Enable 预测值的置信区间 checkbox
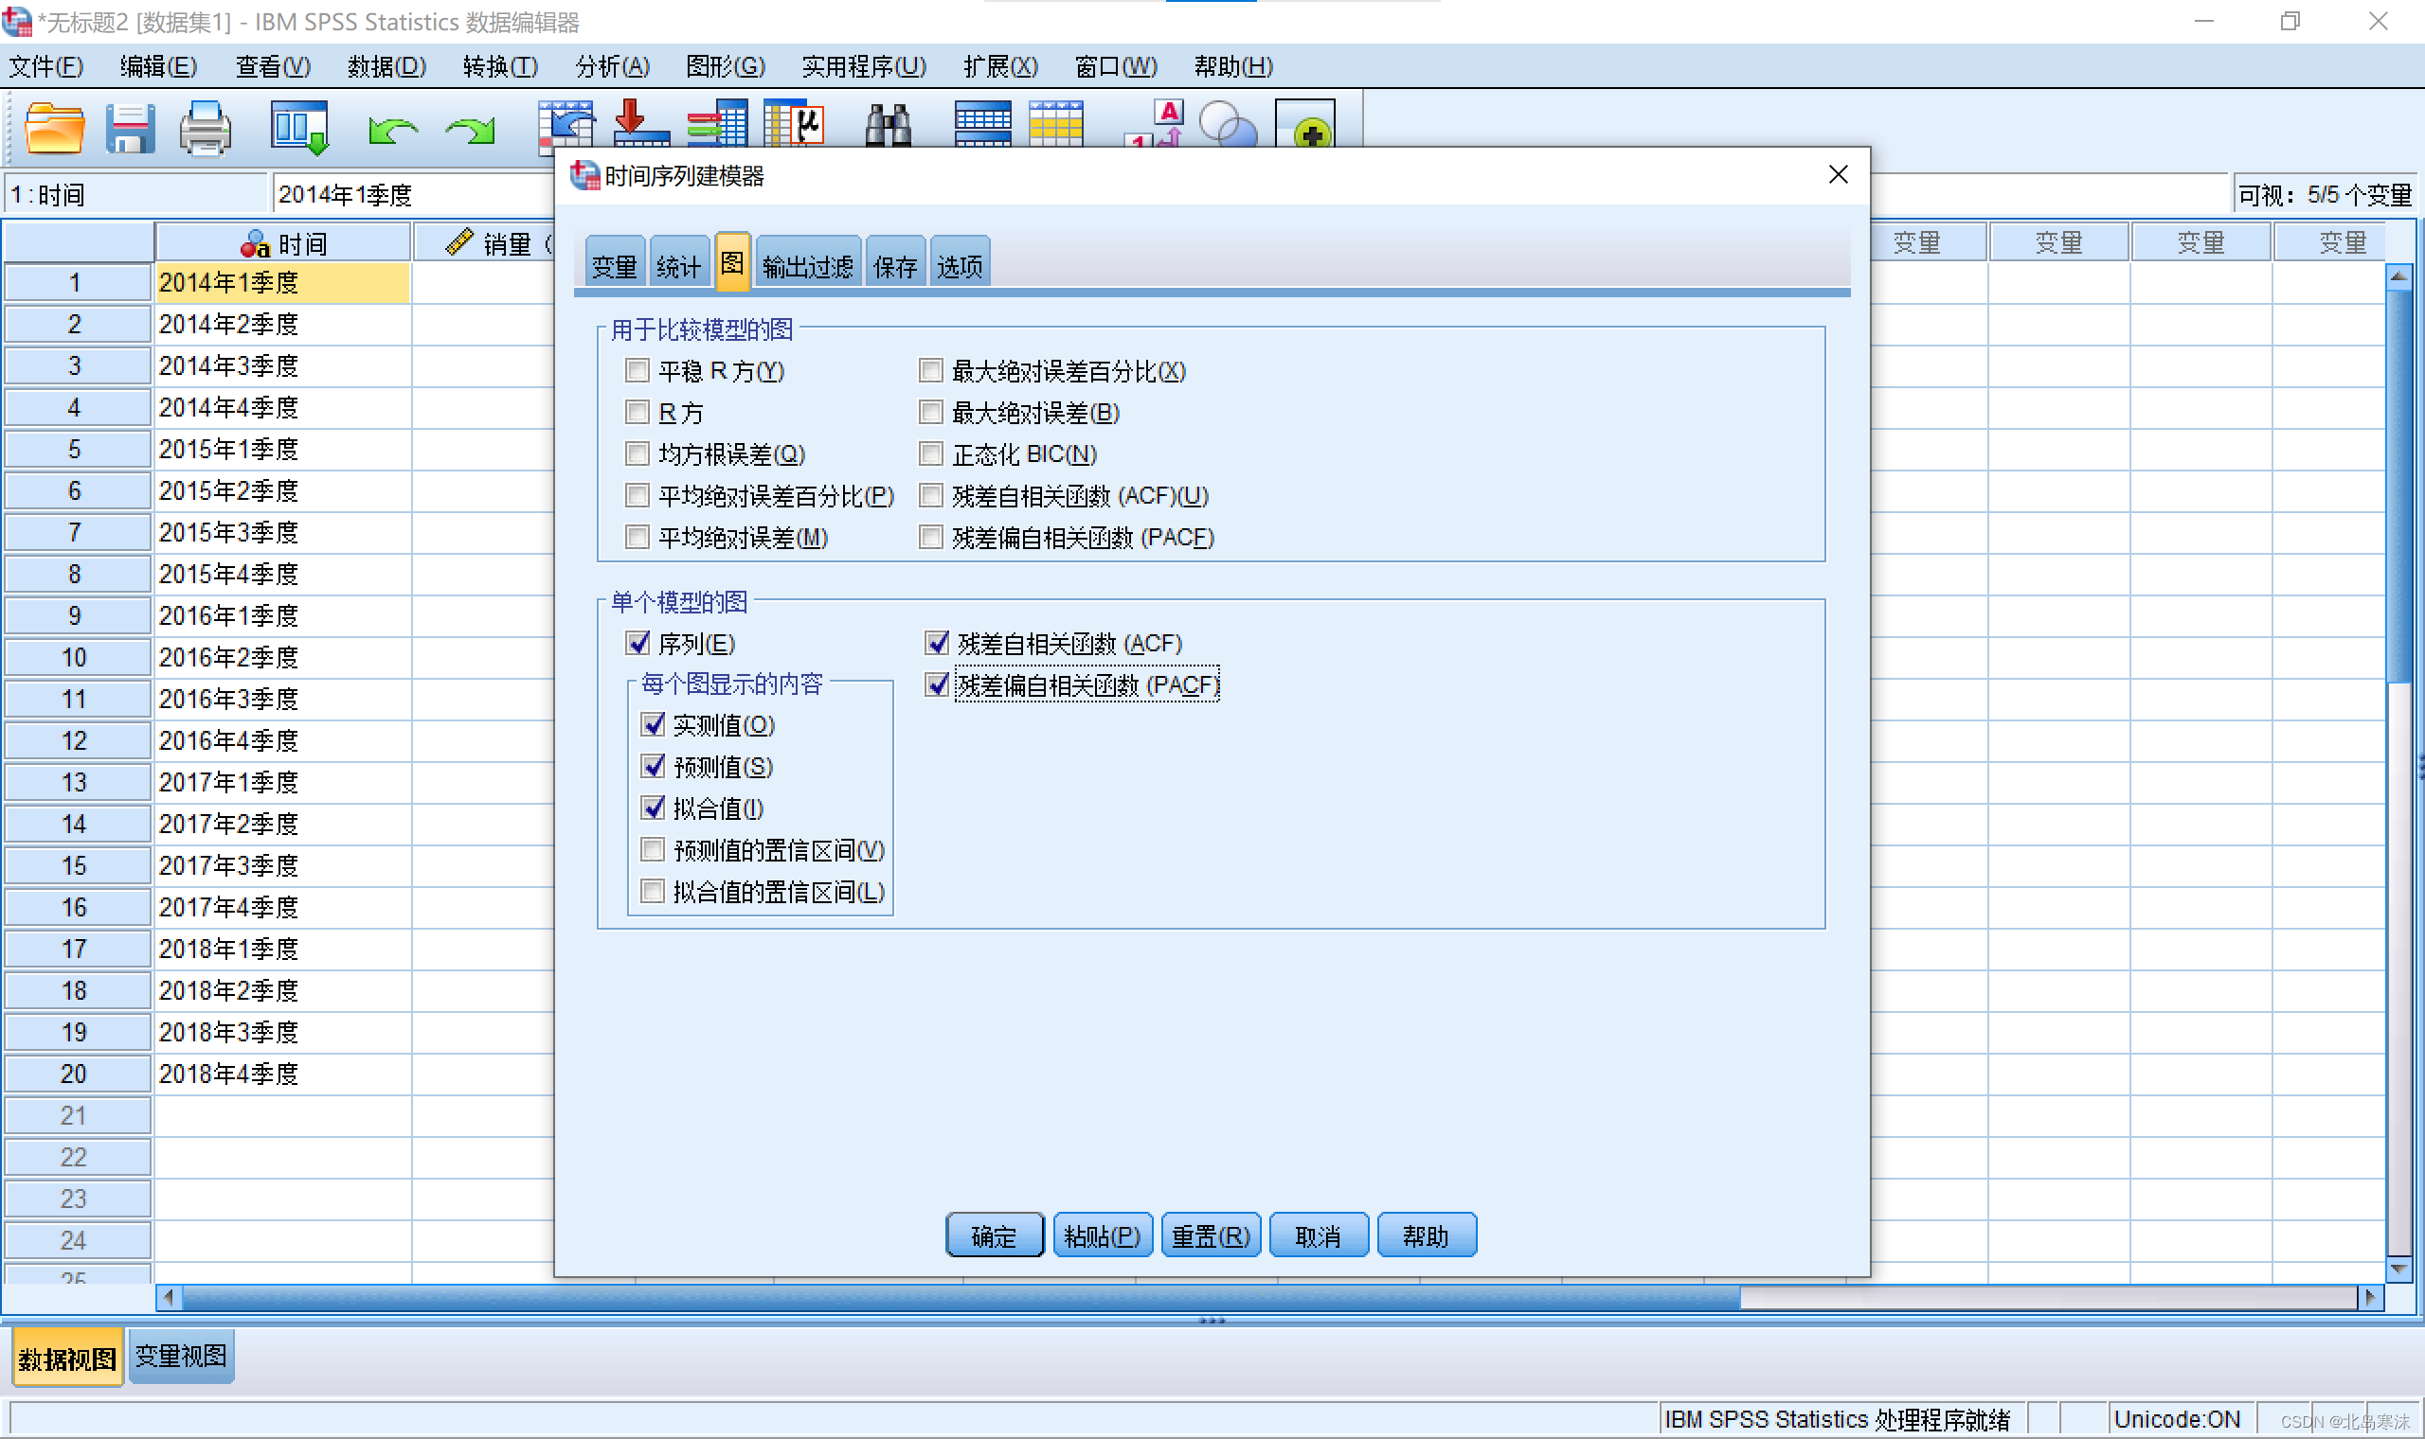The width and height of the screenshot is (2425, 1439). (653, 850)
